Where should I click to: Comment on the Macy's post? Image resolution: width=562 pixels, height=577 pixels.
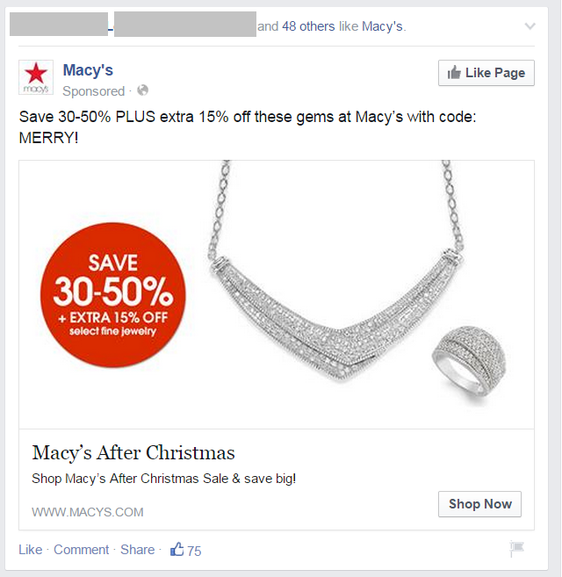click(82, 550)
